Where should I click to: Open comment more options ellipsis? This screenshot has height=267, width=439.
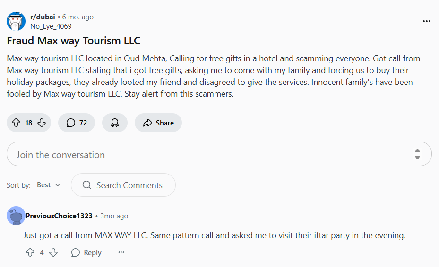121,252
